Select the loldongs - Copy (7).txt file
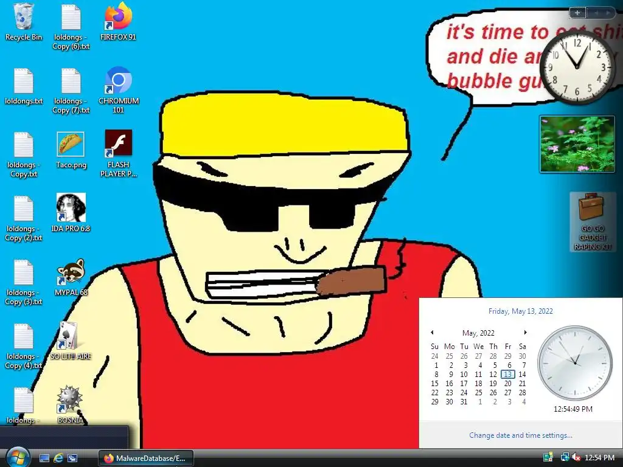The image size is (623, 467). pyautogui.click(x=71, y=91)
